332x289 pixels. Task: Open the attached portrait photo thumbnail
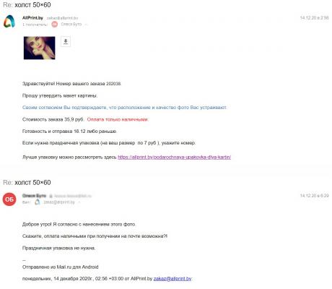(39, 48)
